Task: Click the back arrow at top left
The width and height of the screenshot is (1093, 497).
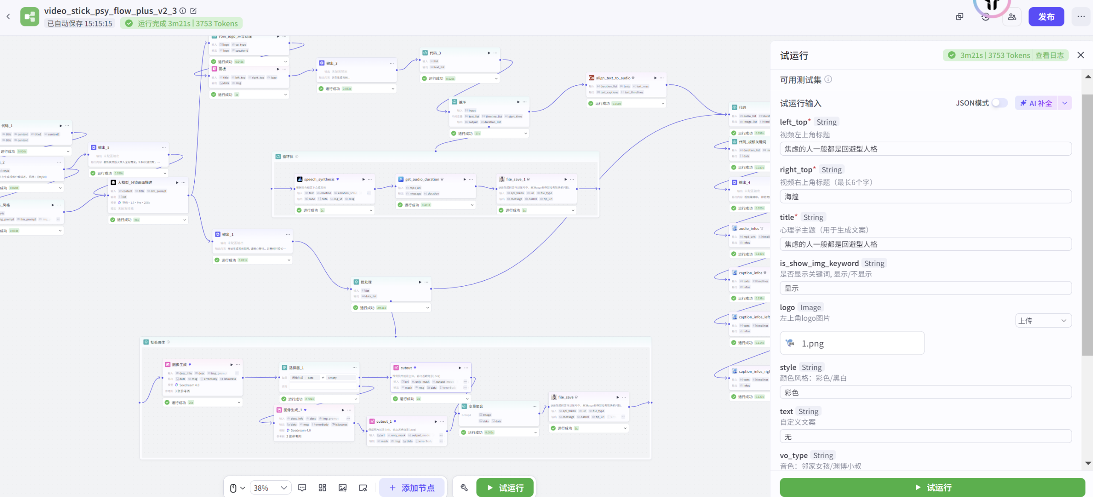Action: 8,17
